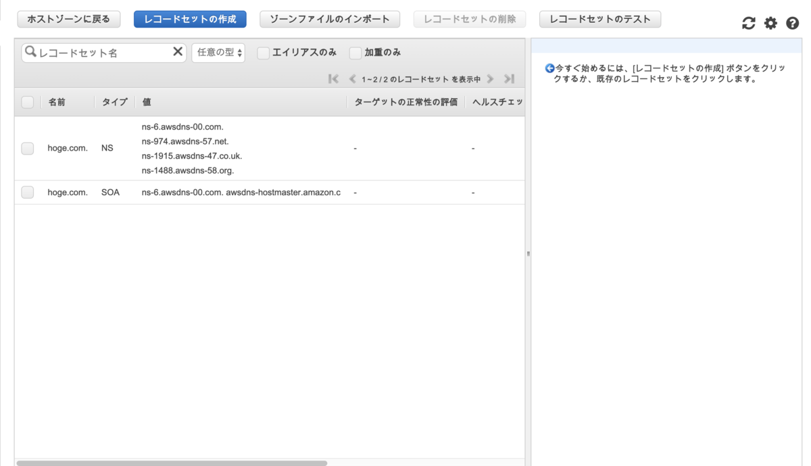Click inside the レコードセット名 search field
This screenshot has height=466, width=811.
point(101,51)
